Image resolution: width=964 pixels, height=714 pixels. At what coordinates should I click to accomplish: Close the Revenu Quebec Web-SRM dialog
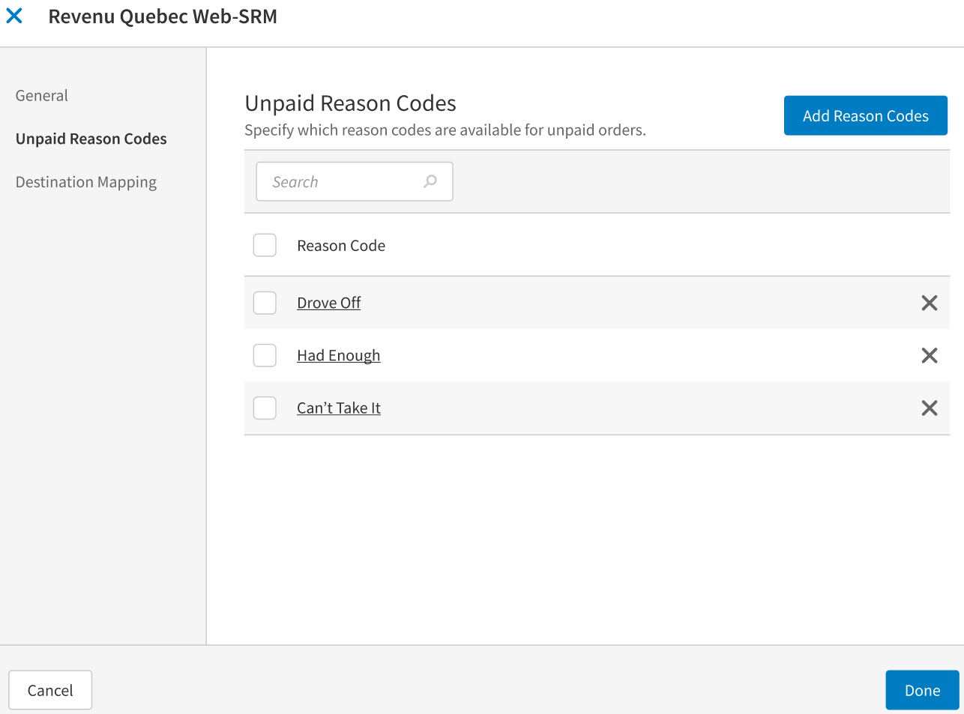pyautogui.click(x=14, y=16)
